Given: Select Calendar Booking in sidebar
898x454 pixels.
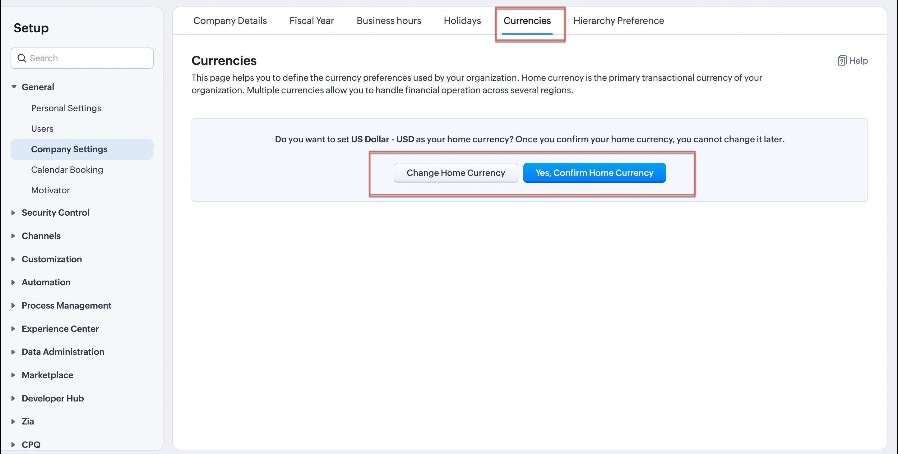Looking at the screenshot, I should click(x=67, y=170).
